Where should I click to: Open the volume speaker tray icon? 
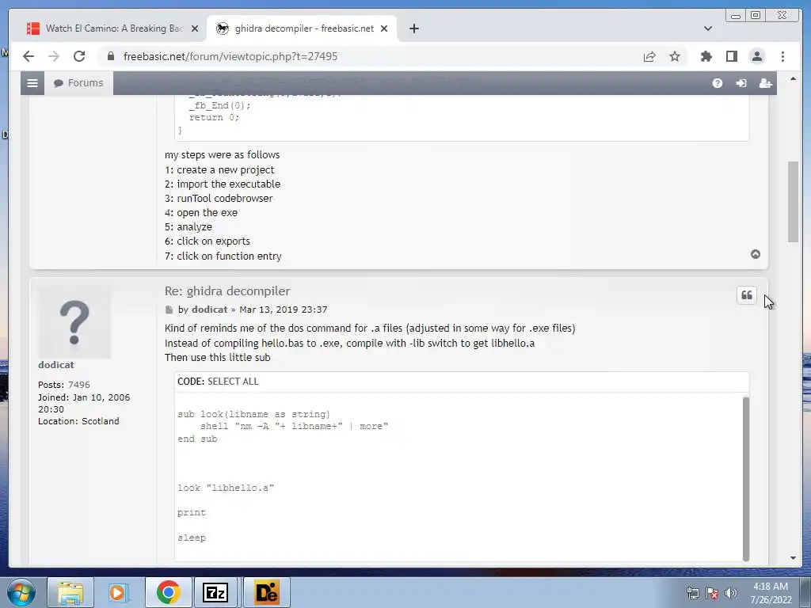[x=731, y=593]
